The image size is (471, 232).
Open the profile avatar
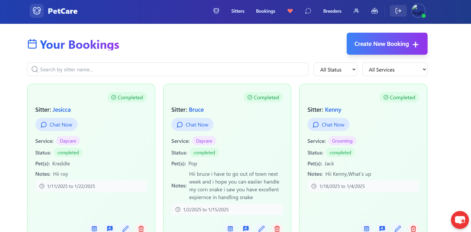(418, 11)
